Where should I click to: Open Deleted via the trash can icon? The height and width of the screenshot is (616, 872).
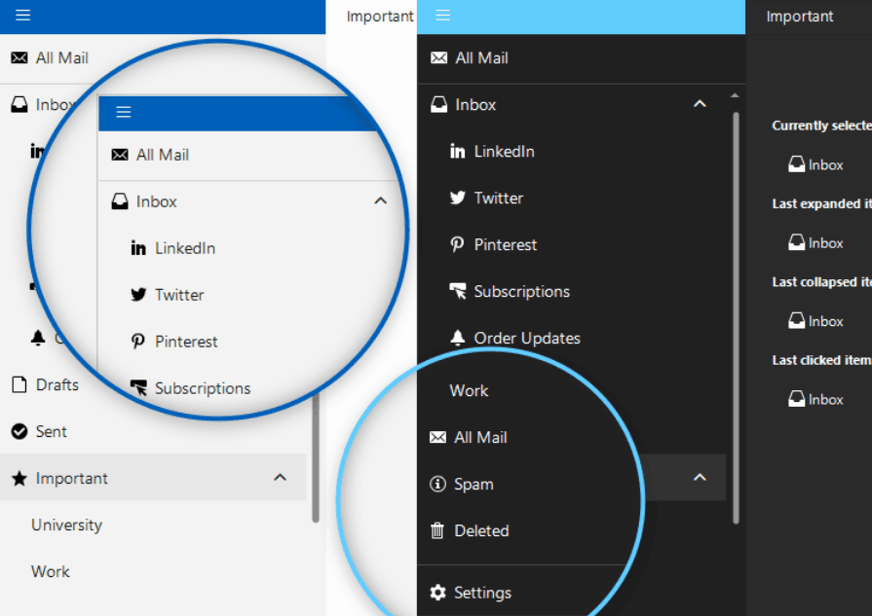pyautogui.click(x=437, y=531)
